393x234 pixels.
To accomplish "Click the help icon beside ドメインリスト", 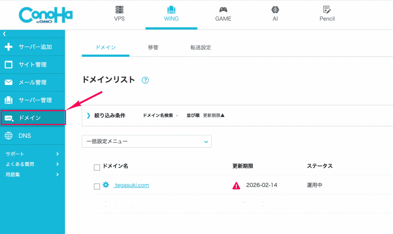I will pyautogui.click(x=145, y=80).
